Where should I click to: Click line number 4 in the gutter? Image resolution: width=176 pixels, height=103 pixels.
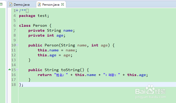point(15,16)
